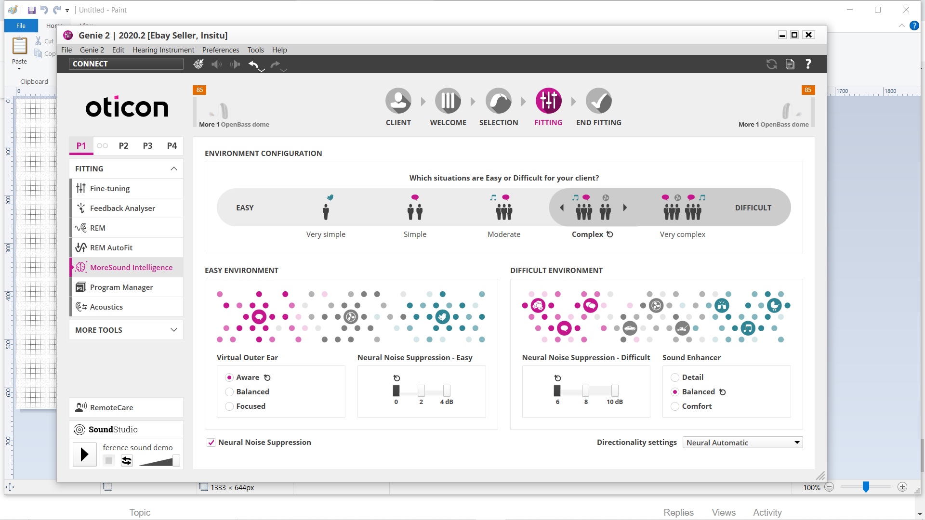Image resolution: width=925 pixels, height=520 pixels.
Task: Stop the sound demo playback
Action: pos(109,461)
